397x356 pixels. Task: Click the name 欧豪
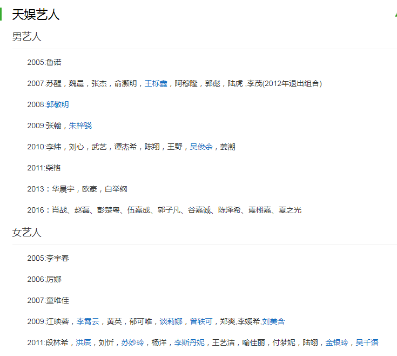coord(90,189)
